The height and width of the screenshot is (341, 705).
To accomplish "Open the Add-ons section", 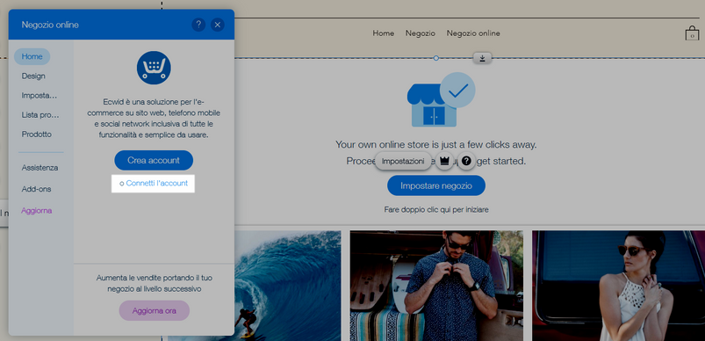I will 36,189.
